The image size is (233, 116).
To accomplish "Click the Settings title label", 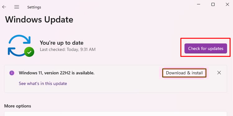I will (34, 7).
